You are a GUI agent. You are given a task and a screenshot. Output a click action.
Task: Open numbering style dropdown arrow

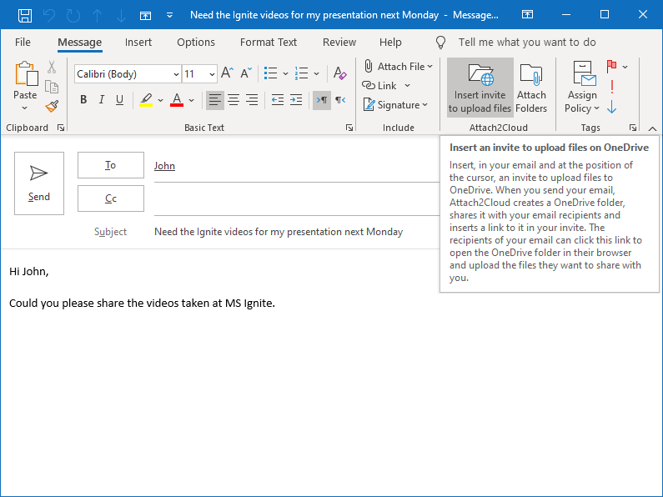pos(316,73)
